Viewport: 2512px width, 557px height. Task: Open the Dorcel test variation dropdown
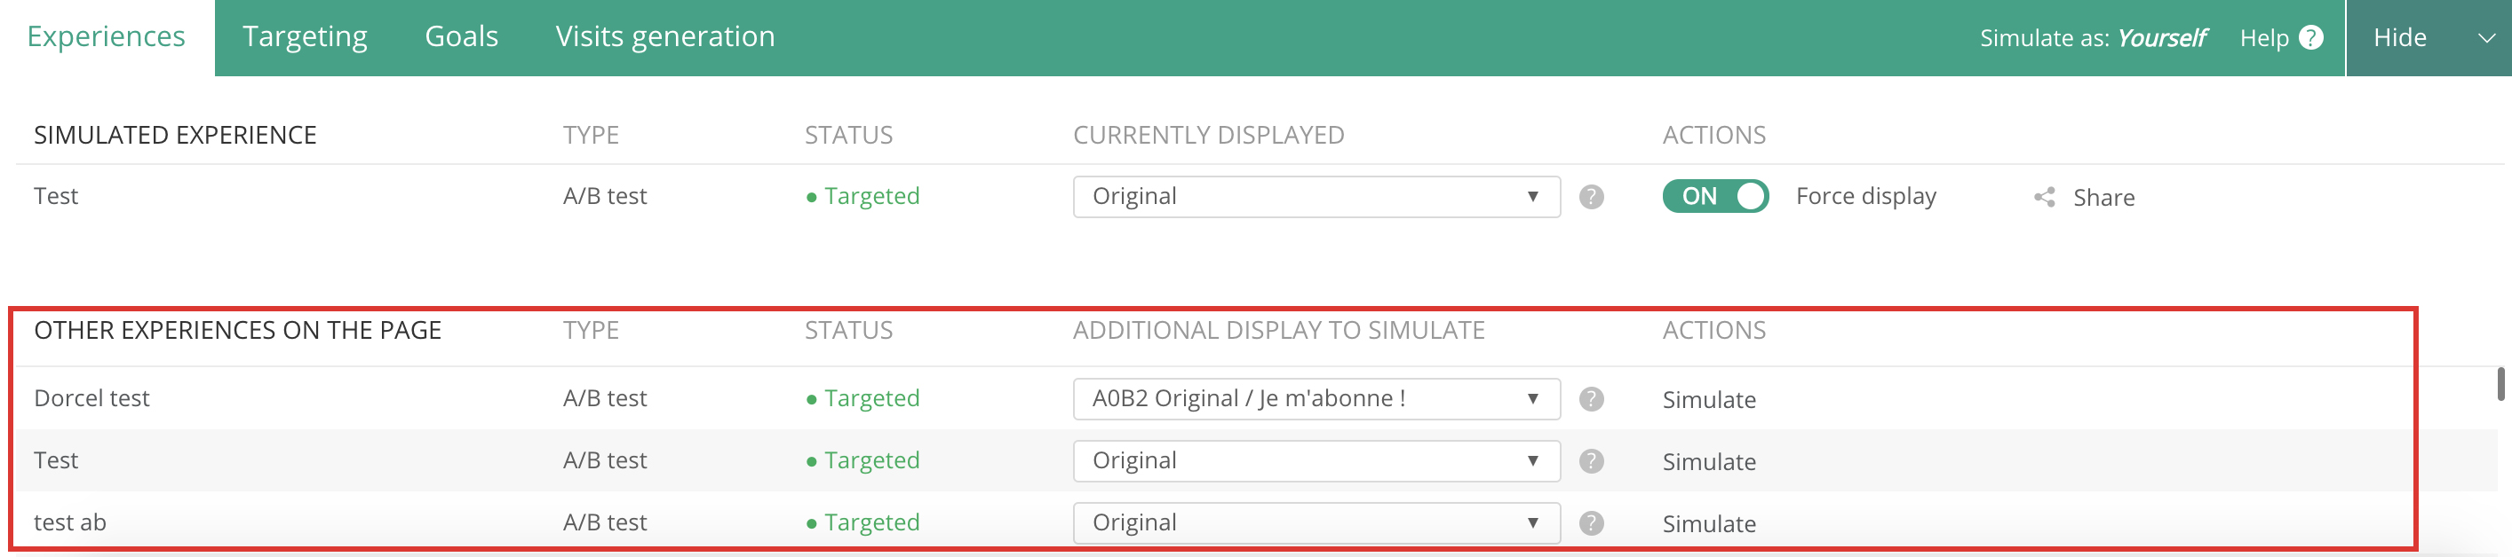(x=1316, y=399)
